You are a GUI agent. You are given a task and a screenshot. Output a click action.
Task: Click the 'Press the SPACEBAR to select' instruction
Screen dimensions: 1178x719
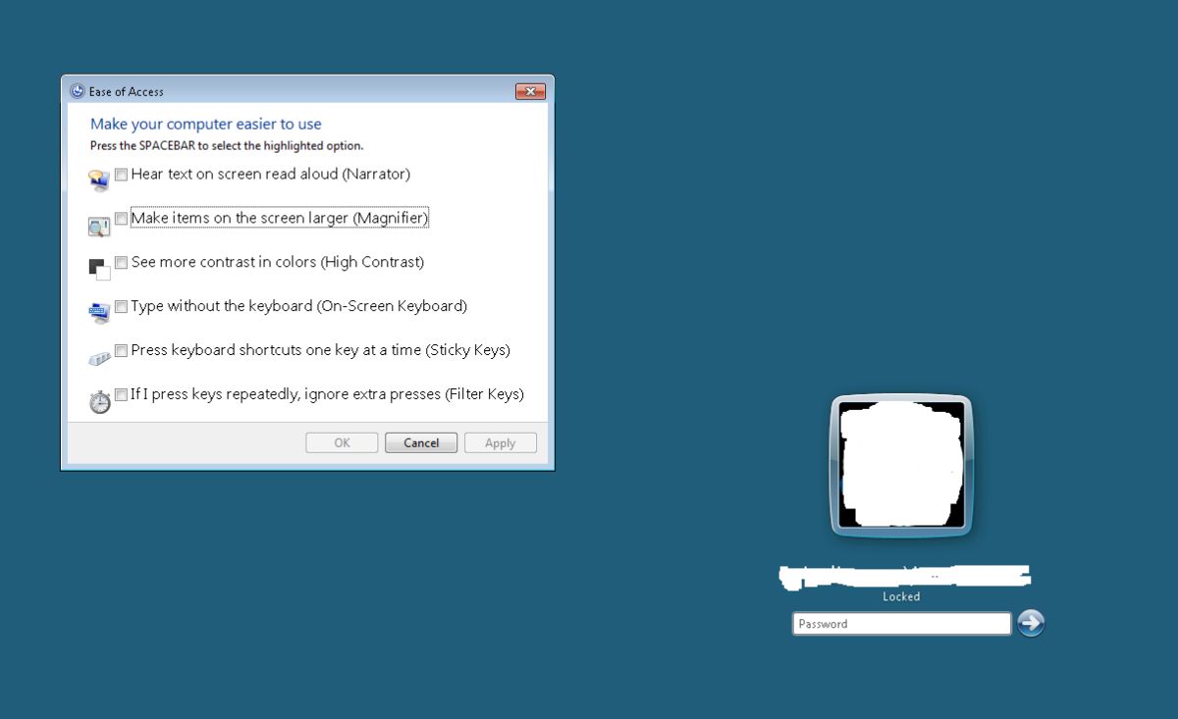(x=227, y=146)
